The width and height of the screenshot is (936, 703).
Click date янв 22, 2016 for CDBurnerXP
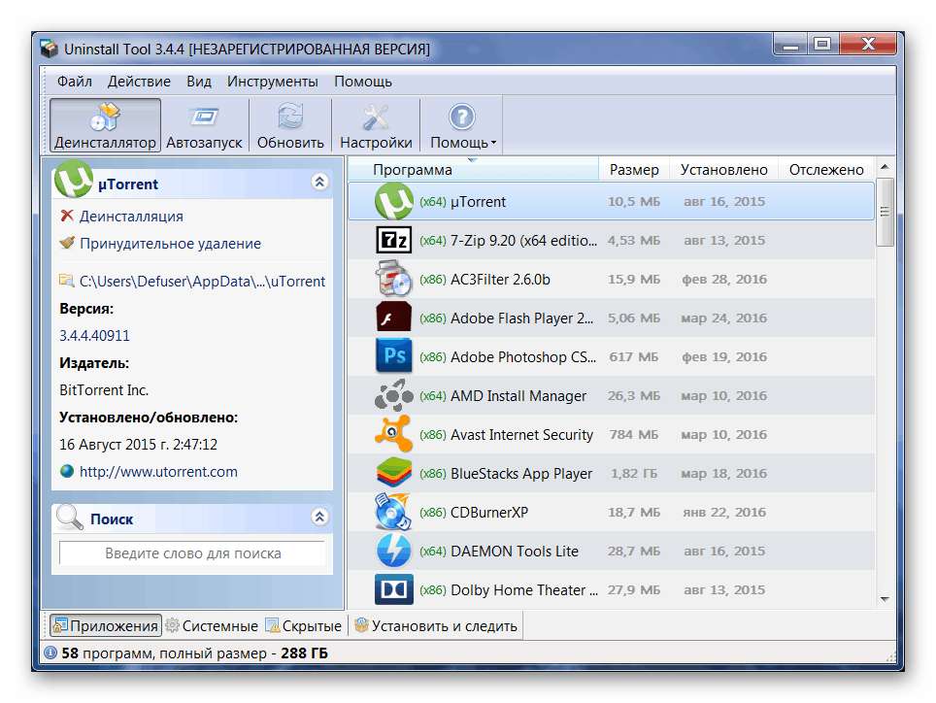coord(724,512)
